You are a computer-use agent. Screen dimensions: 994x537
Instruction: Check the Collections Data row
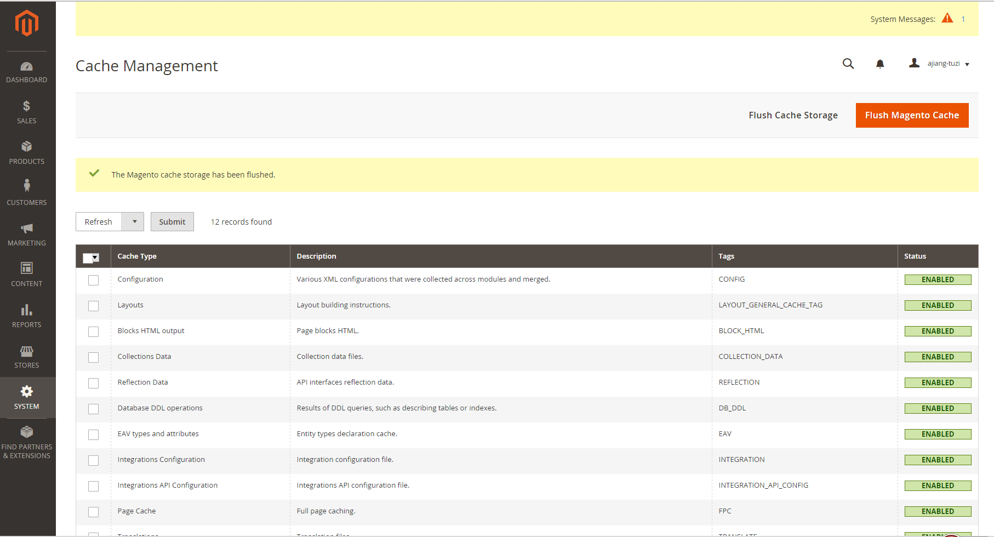click(x=94, y=357)
